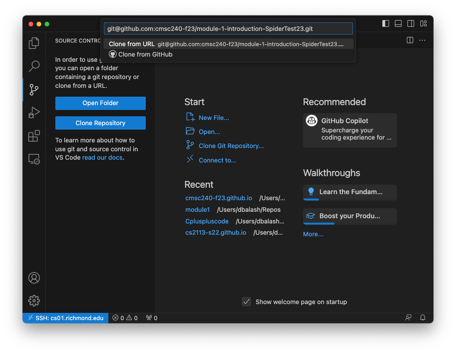Click the Accounts icon

pos(34,278)
